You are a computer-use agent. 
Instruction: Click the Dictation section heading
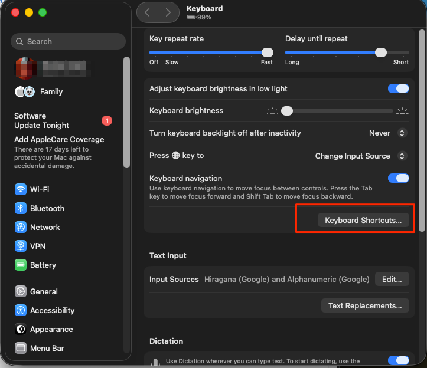click(167, 341)
